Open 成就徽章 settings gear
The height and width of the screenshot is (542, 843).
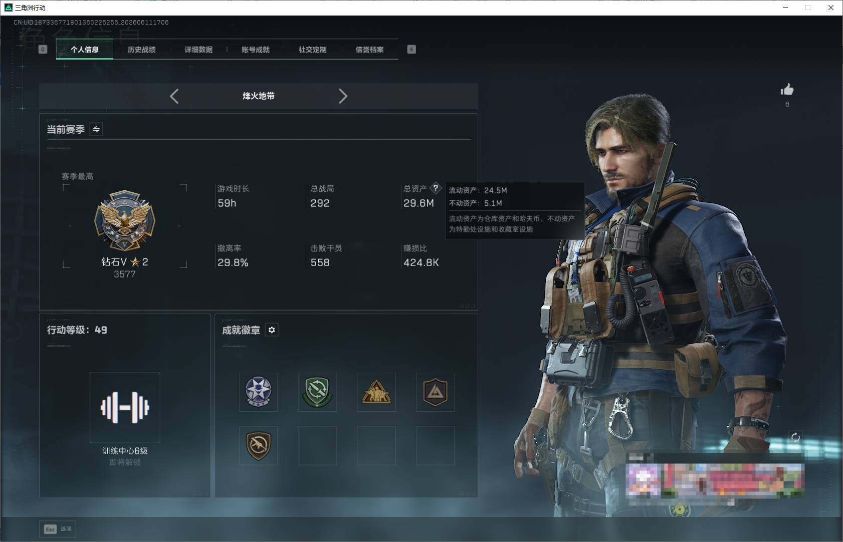(272, 330)
